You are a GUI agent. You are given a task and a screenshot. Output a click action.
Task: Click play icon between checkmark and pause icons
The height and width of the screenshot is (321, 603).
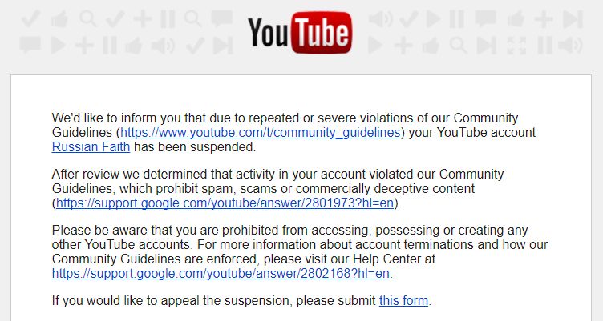click(x=433, y=19)
